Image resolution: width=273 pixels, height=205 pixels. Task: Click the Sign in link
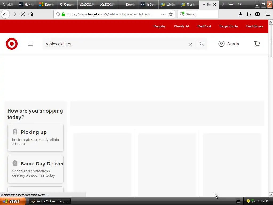(233, 44)
